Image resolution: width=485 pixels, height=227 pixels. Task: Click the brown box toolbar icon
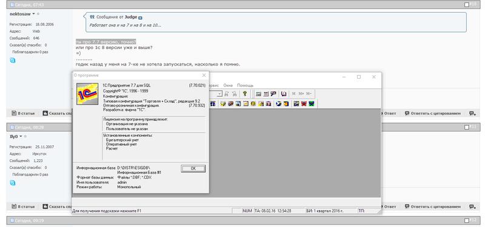230,104
